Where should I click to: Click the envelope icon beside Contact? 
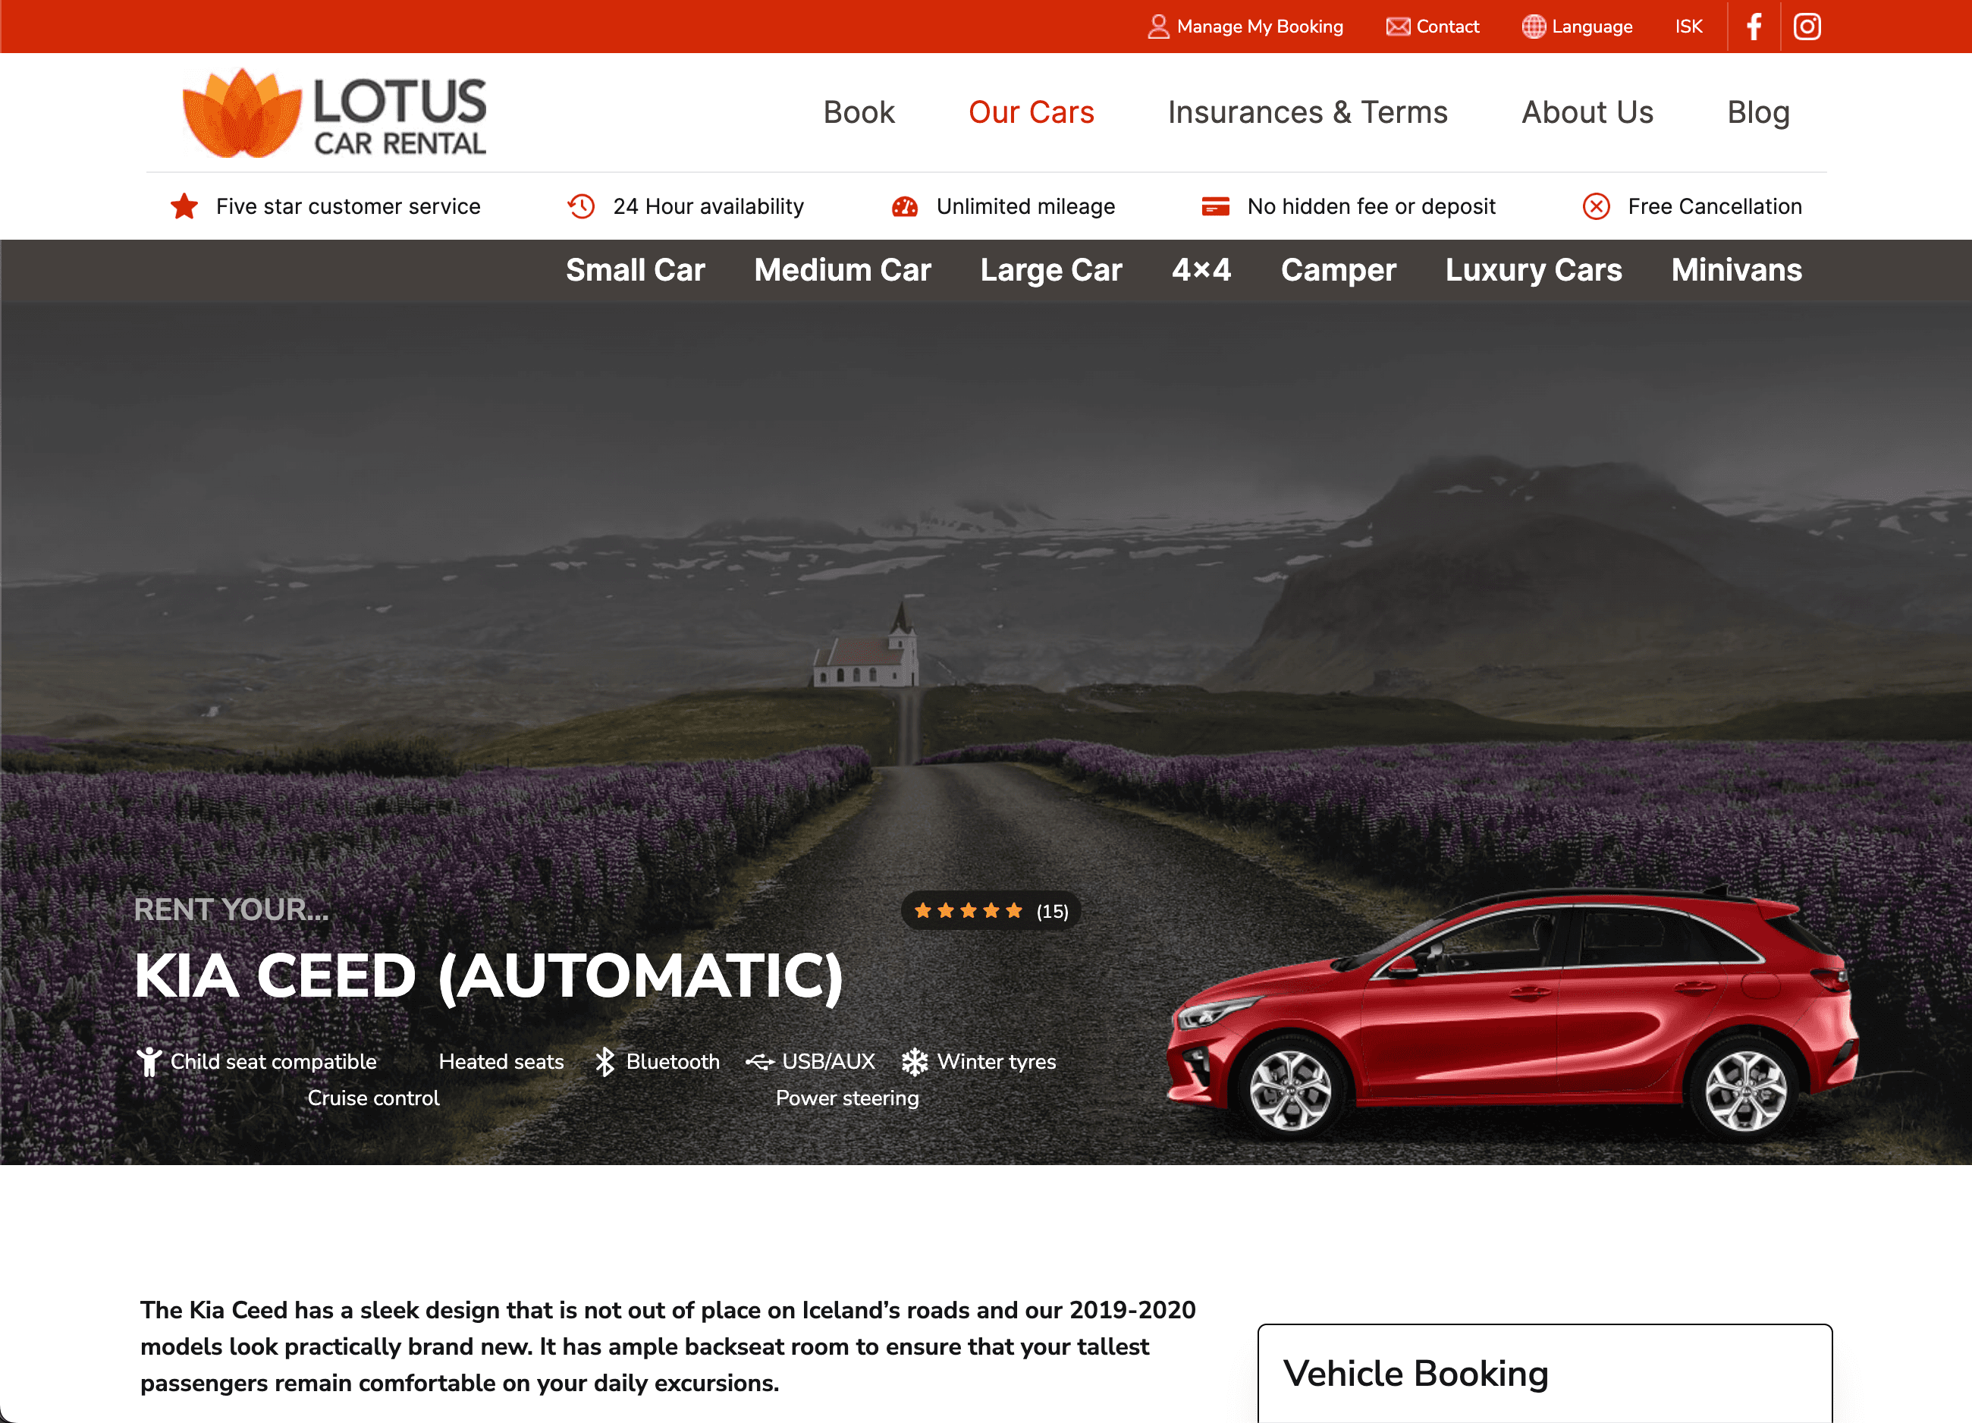tap(1398, 27)
